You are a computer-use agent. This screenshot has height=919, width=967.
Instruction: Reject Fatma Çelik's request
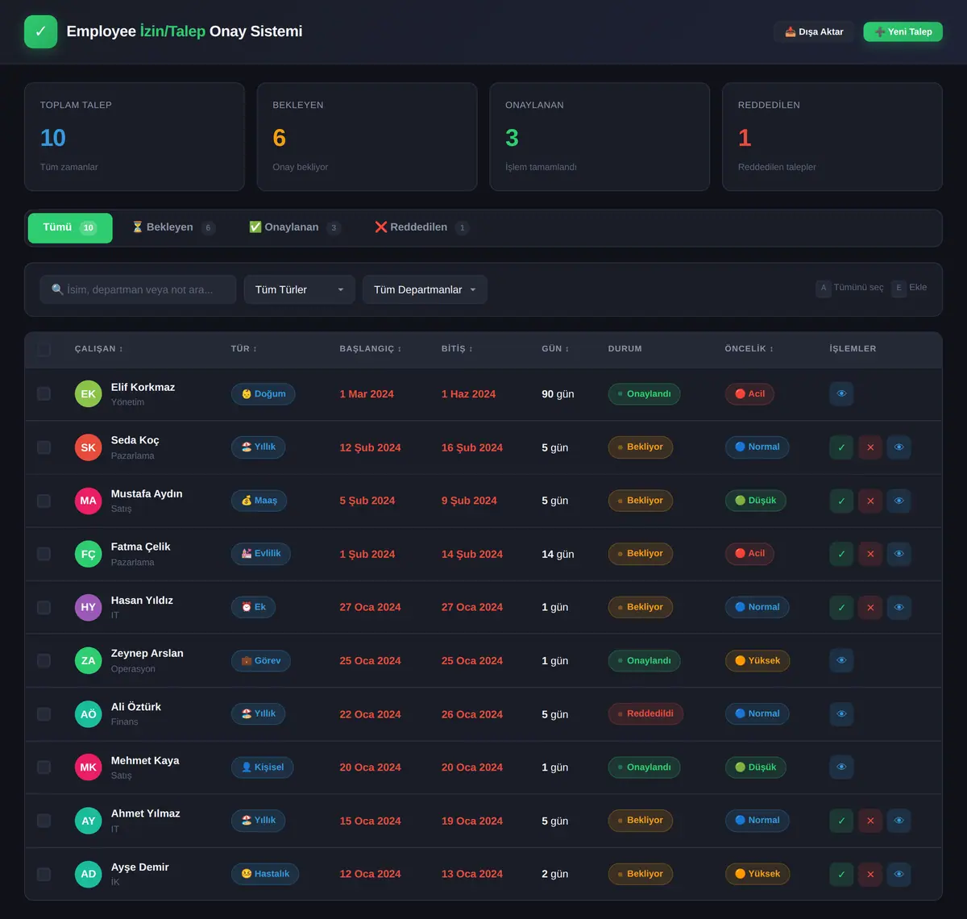[870, 554]
